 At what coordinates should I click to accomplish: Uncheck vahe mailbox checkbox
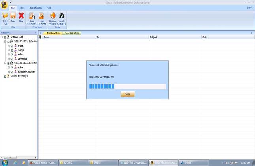12,54
